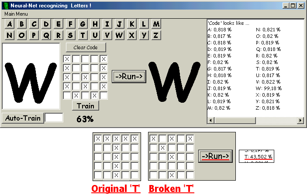The height and width of the screenshot is (195, 307).
Task: Minimize the Neural-Net window
Action: tap(286, 6)
